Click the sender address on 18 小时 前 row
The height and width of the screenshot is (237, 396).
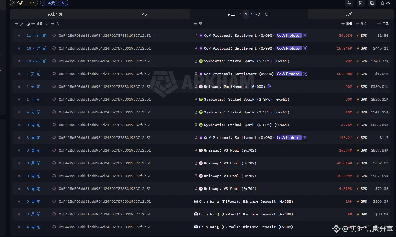[x=105, y=48]
